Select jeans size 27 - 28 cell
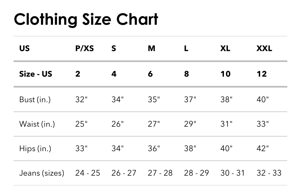The image size is (307, 190). (160, 173)
